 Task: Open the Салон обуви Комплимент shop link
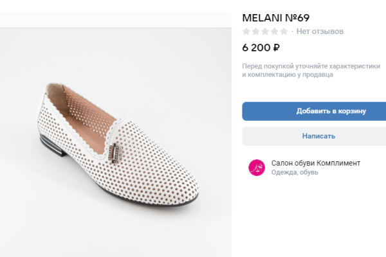(x=316, y=163)
